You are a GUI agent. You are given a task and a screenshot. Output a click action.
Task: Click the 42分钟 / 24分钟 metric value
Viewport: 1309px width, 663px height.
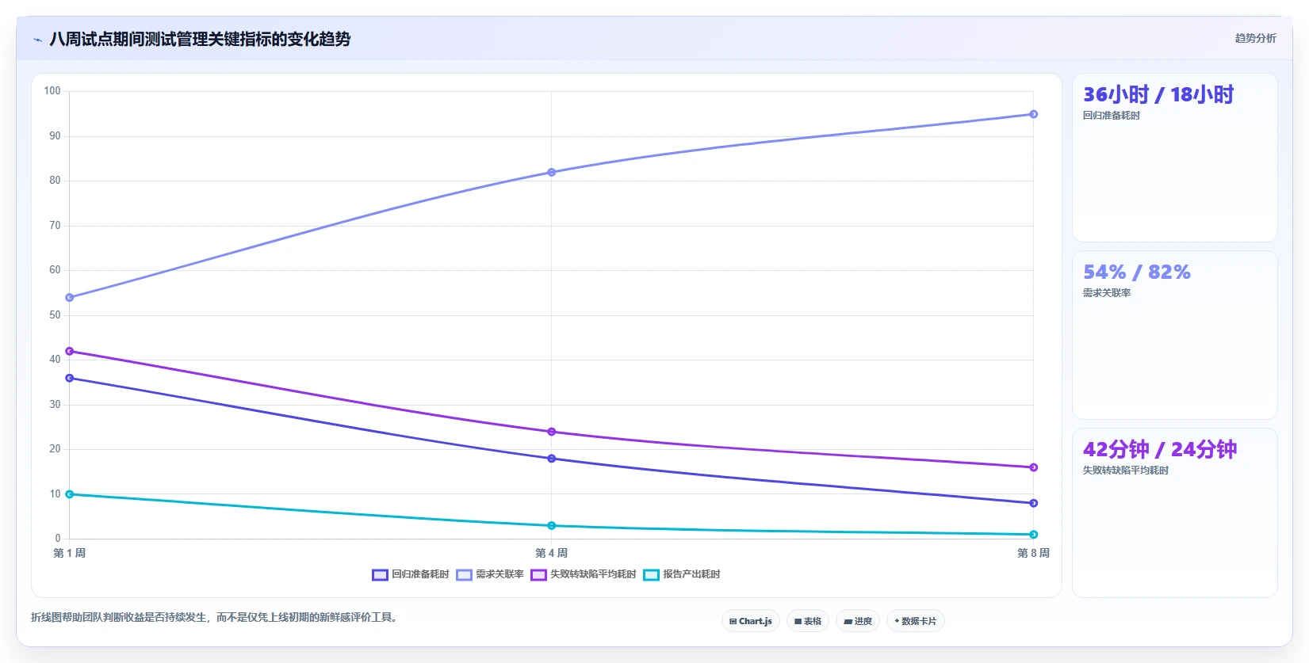coord(1160,450)
